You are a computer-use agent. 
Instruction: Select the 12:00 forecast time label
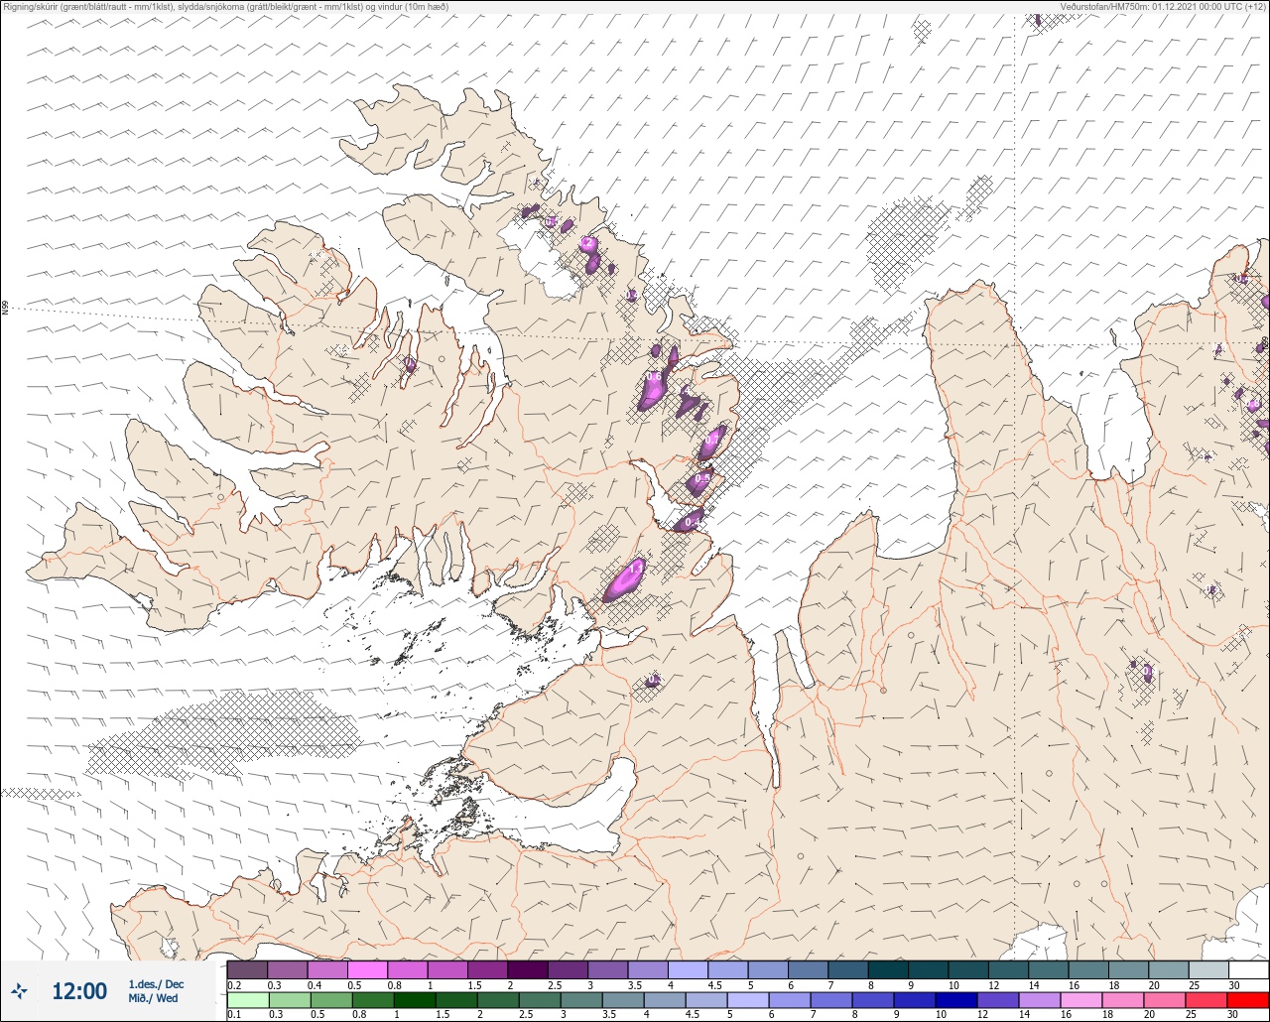pos(79,990)
